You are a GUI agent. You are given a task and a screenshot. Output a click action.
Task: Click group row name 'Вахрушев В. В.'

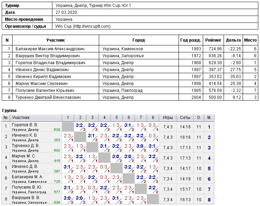[26, 198]
